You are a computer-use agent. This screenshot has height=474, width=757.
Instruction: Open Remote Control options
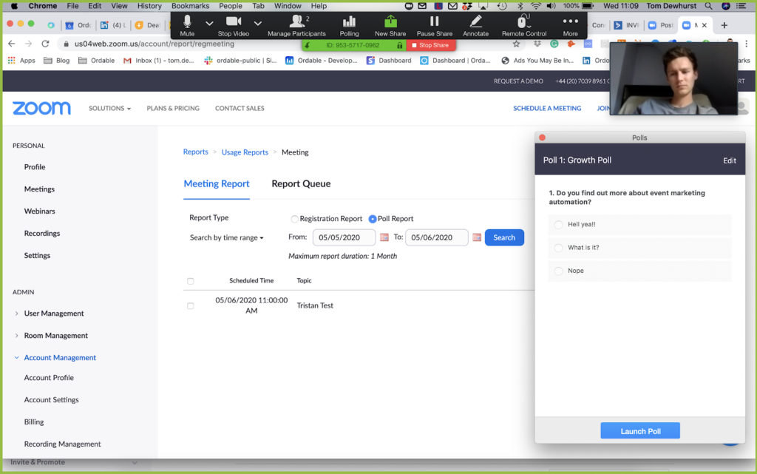[524, 26]
